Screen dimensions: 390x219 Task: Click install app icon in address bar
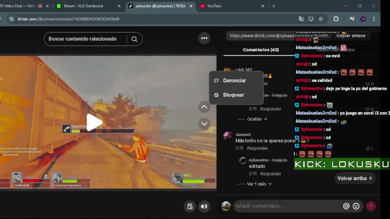pos(311,19)
